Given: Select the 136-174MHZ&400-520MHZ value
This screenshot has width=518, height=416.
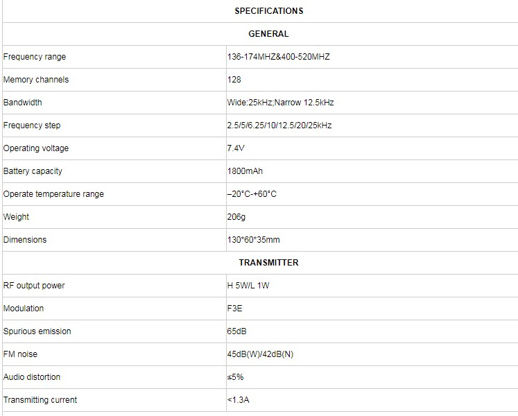Looking at the screenshot, I should click(x=278, y=57).
